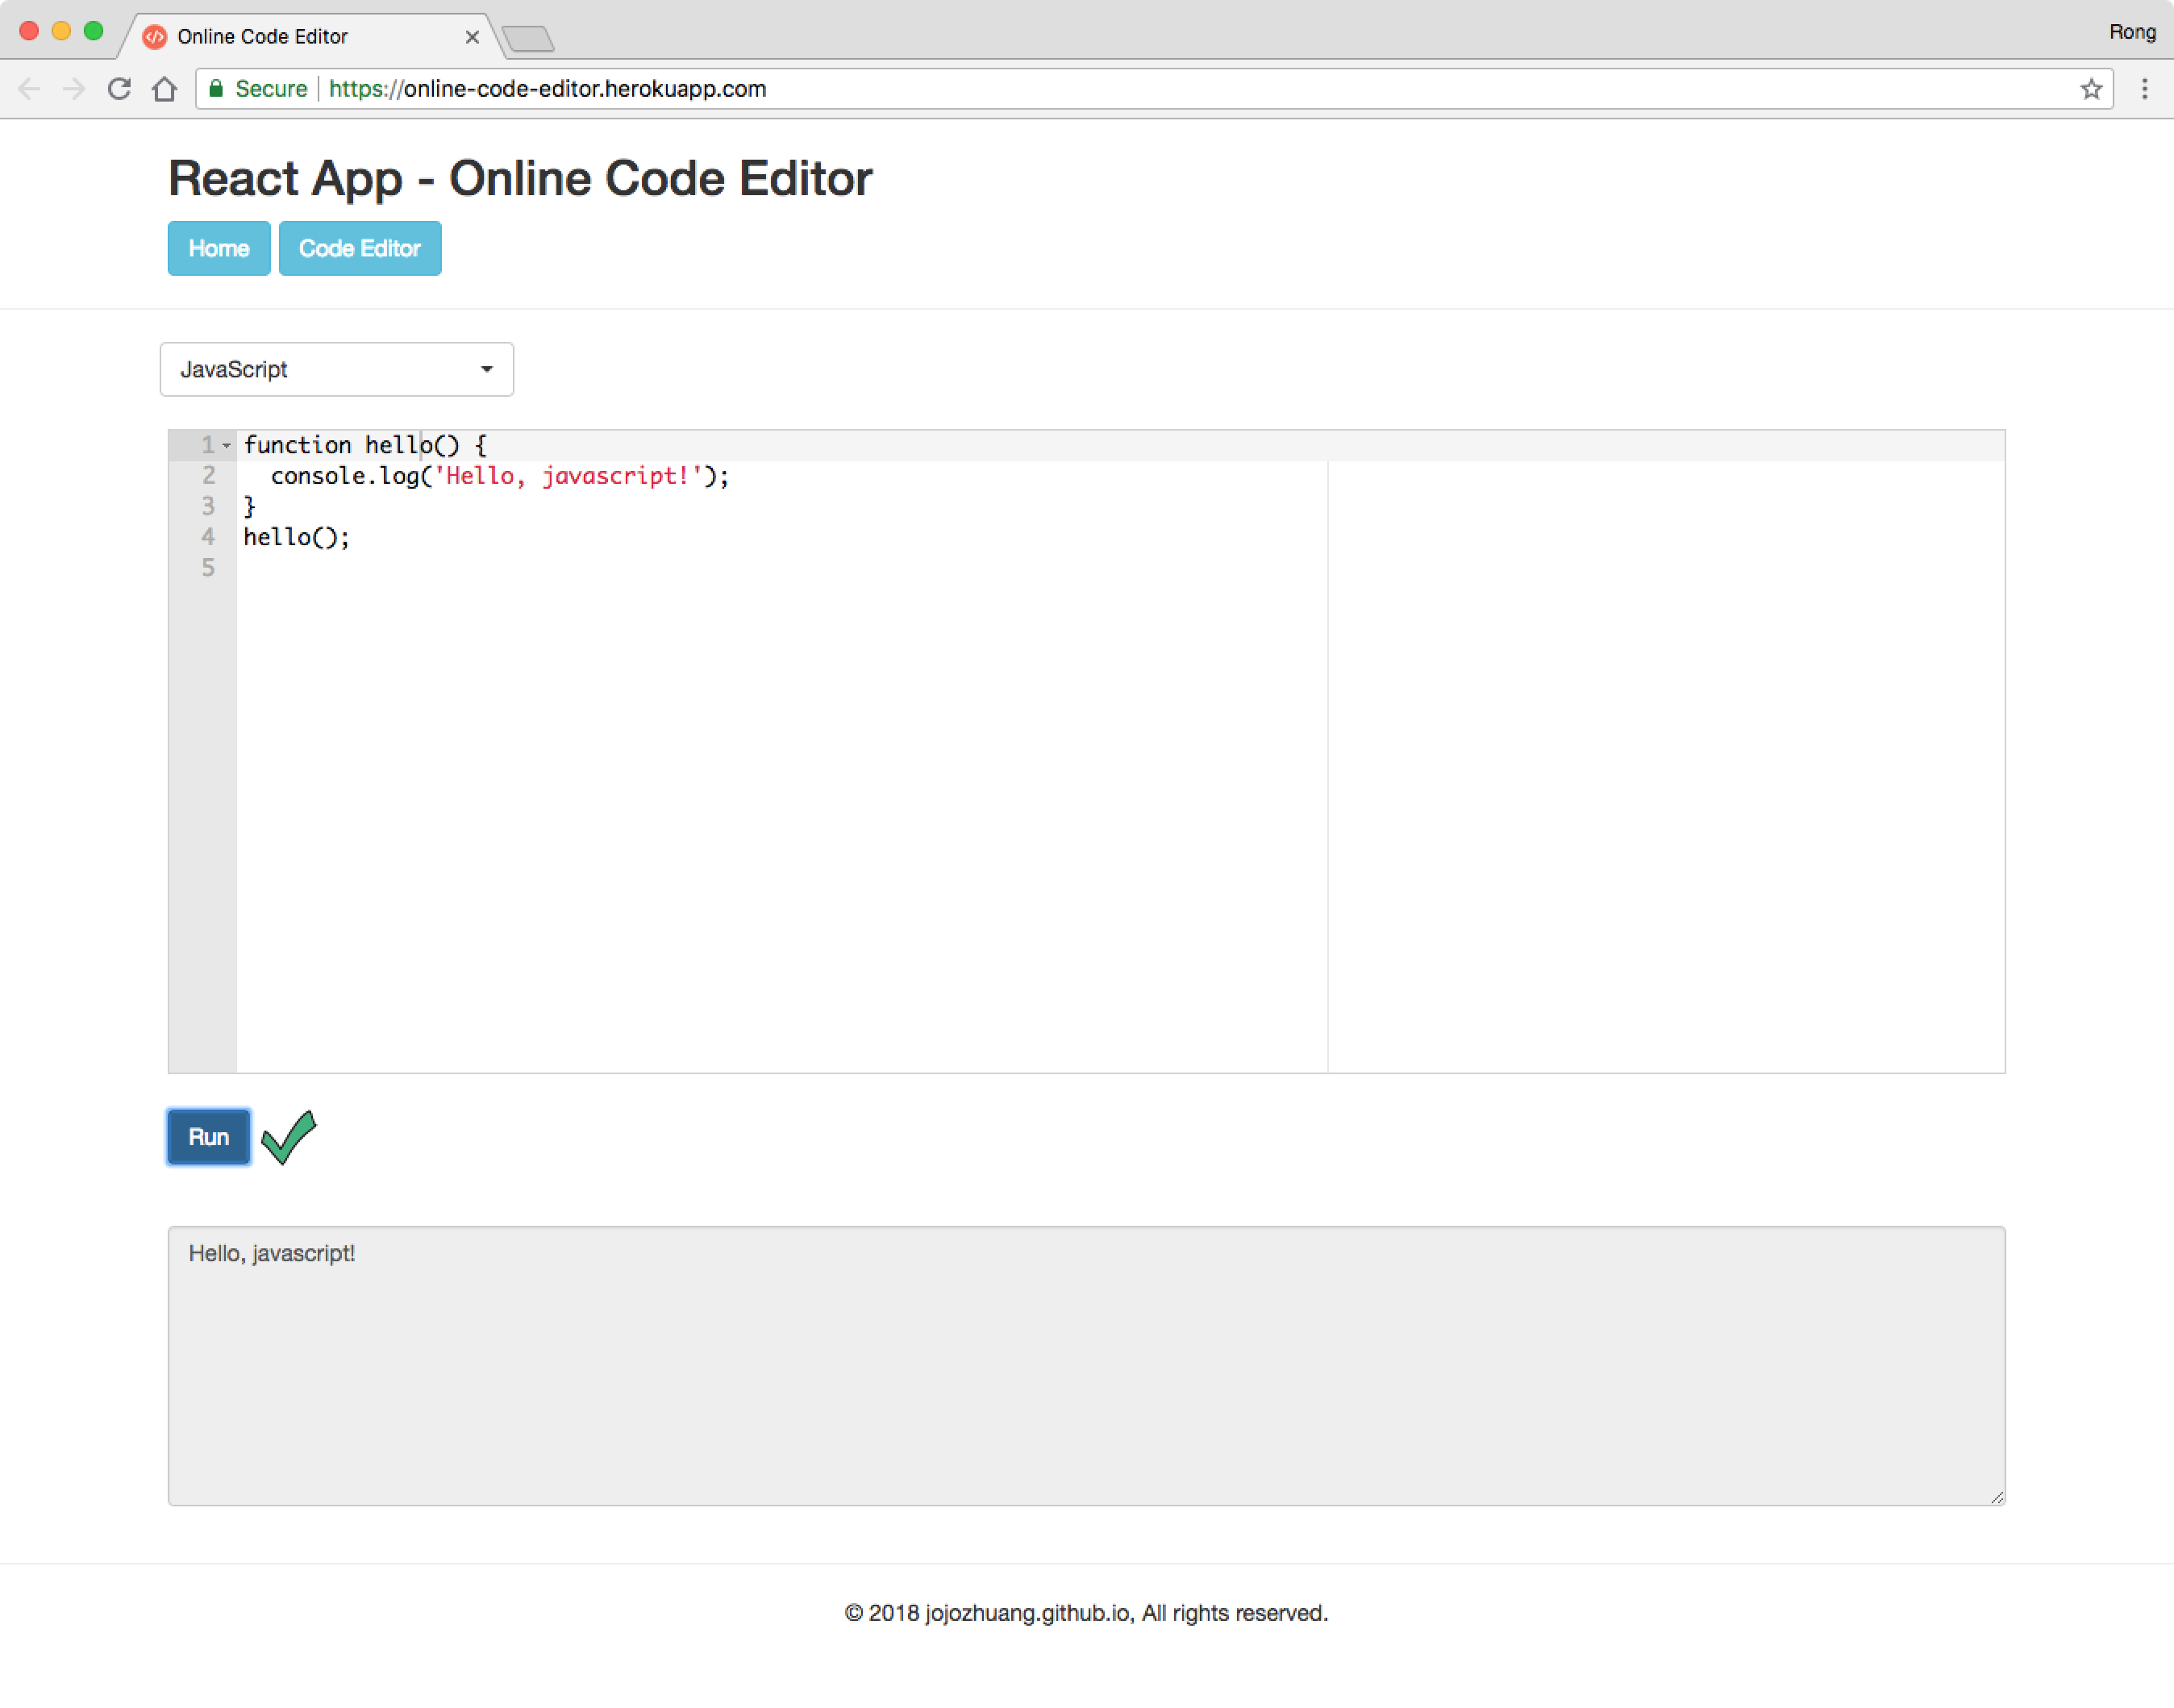
Task: Click the address bar URL
Action: click(547, 89)
